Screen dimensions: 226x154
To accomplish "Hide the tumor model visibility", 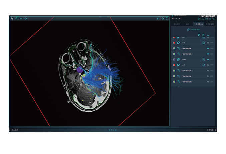I will tap(208, 59).
